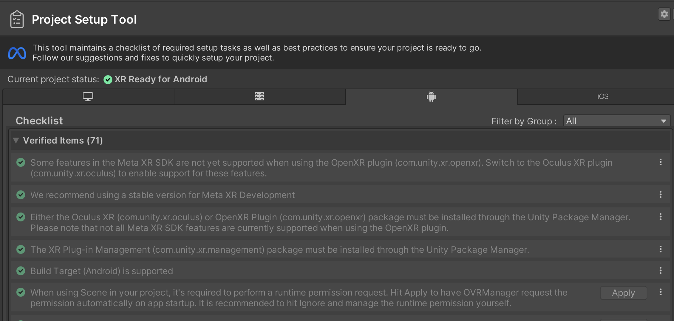This screenshot has width=674, height=321.
Task: Click the 'XR Ready for Android' status text
Action: click(x=161, y=79)
